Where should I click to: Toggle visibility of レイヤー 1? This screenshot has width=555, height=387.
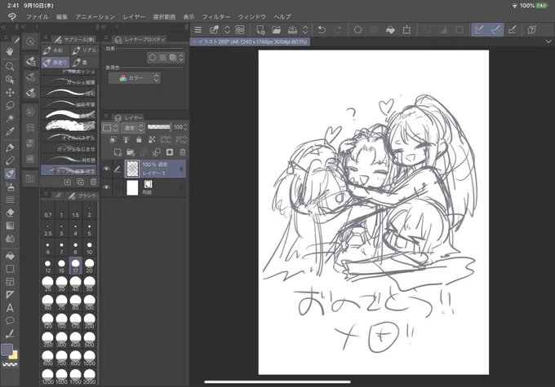[x=106, y=169]
